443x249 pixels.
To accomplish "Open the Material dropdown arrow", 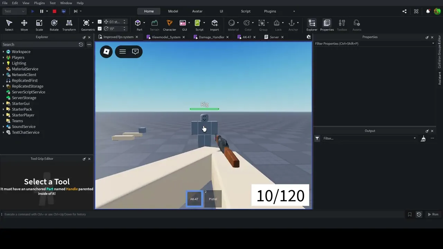I will pyautogui.click(x=238, y=23).
